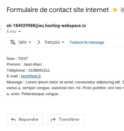
Task: Click the reply arrow icon in Répondre
Action: 13,120
